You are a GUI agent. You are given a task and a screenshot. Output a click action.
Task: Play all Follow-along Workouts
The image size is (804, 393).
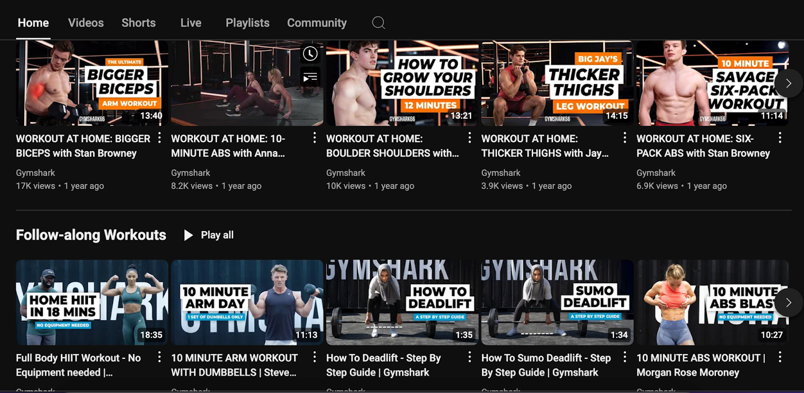(x=209, y=235)
